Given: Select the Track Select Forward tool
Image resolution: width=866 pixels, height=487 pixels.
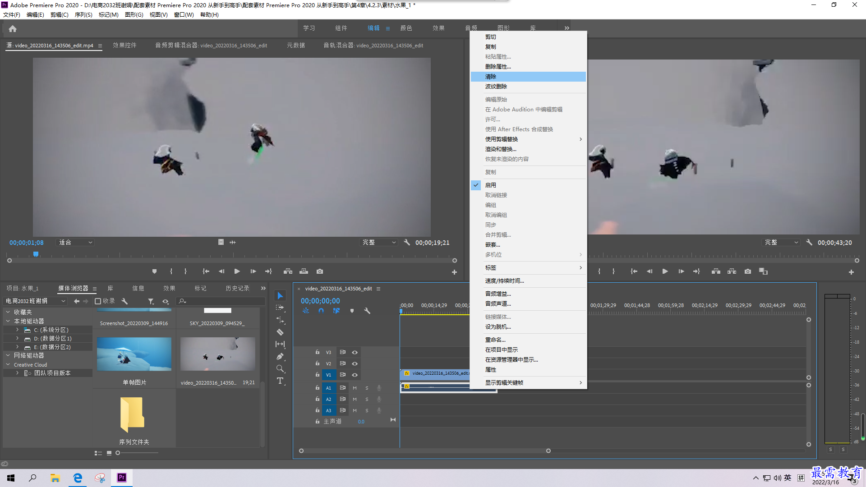Looking at the screenshot, I should click(280, 308).
